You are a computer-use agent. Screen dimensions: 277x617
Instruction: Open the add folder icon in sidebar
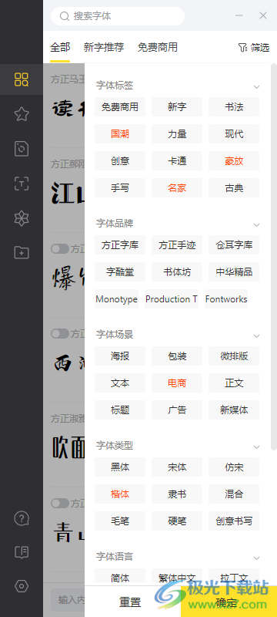click(x=22, y=252)
